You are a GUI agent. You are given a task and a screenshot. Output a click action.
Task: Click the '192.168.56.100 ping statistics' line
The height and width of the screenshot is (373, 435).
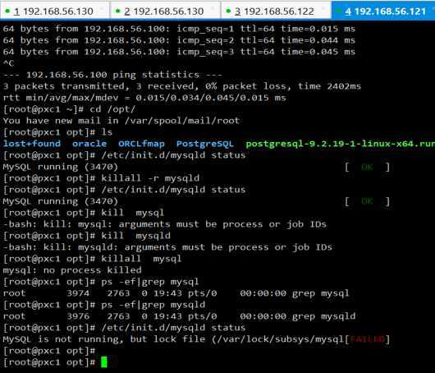click(x=112, y=75)
